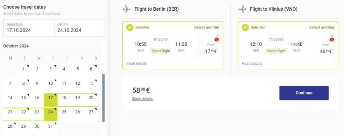
Task: Click the green checkmark on the Vilnius flight
Action: [246, 27]
